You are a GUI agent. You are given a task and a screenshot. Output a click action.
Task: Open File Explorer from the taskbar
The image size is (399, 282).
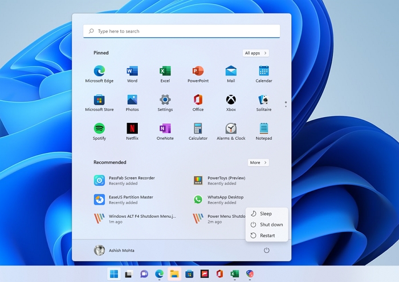pos(174,274)
